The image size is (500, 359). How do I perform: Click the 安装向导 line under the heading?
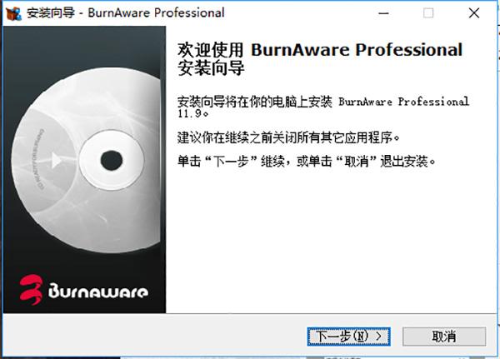pyautogui.click(x=211, y=67)
